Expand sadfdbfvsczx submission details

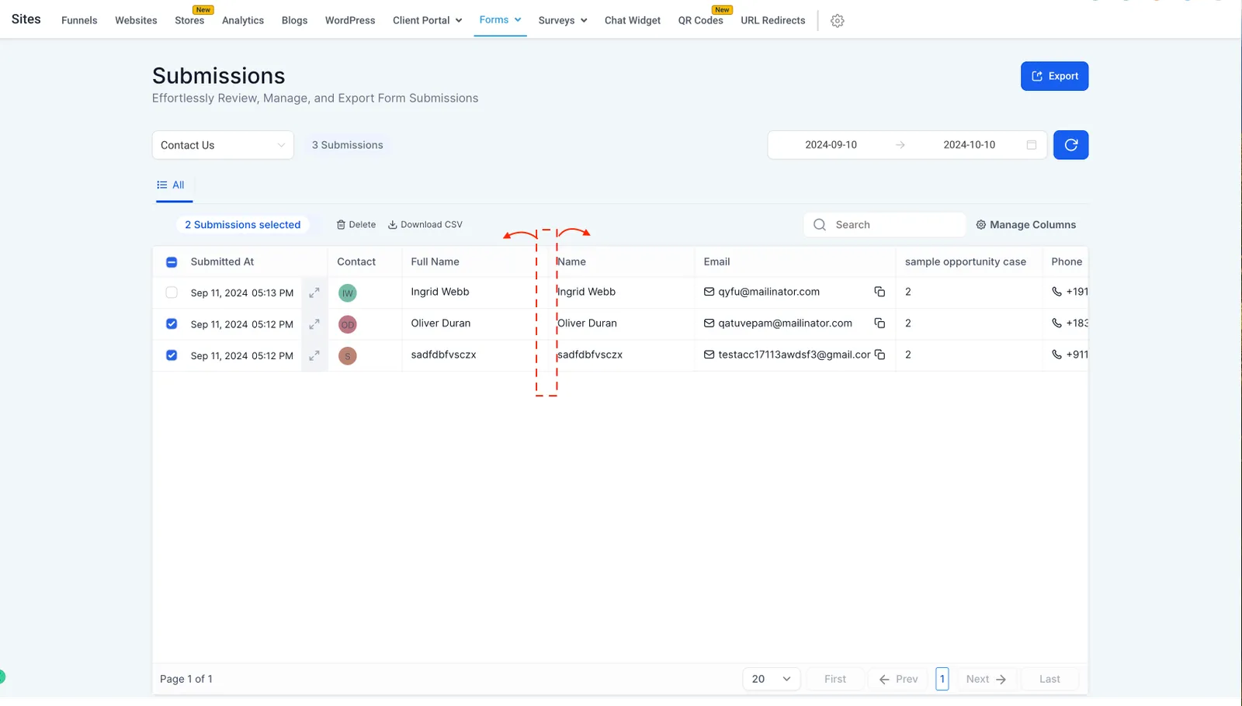pyautogui.click(x=314, y=355)
